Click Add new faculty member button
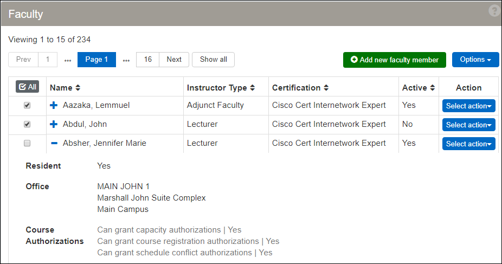Screen dimensions: 502x264 (x=394, y=60)
